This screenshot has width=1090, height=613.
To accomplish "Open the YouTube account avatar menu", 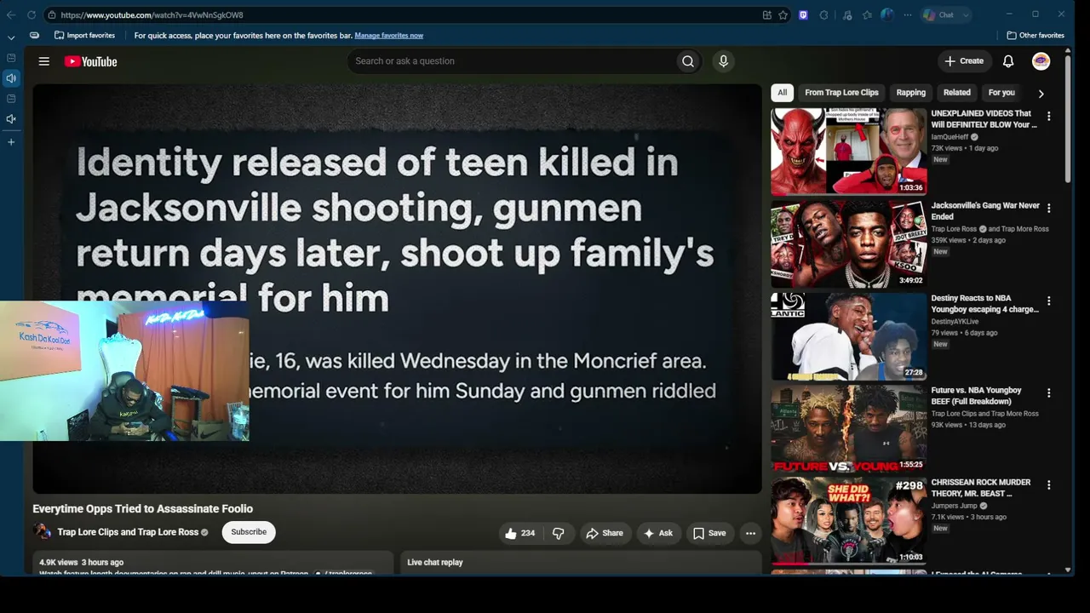I will pyautogui.click(x=1041, y=61).
